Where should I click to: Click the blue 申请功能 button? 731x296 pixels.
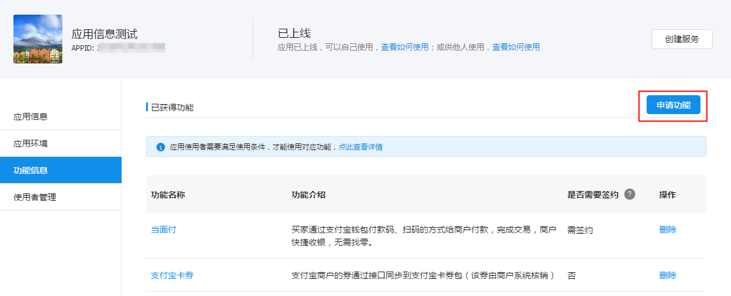[x=673, y=105]
